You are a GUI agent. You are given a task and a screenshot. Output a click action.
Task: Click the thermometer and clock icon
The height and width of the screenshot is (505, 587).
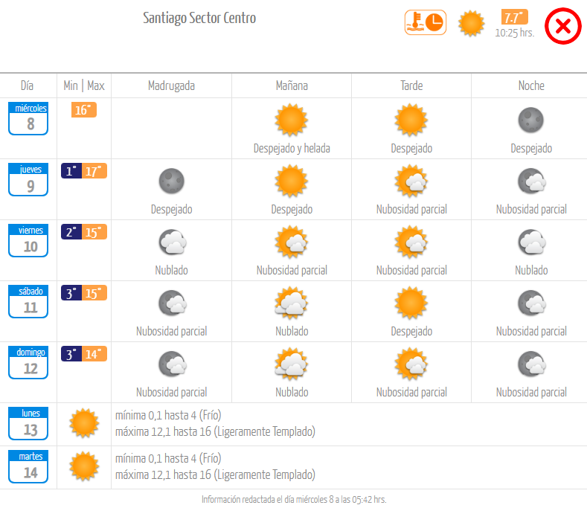point(426,22)
